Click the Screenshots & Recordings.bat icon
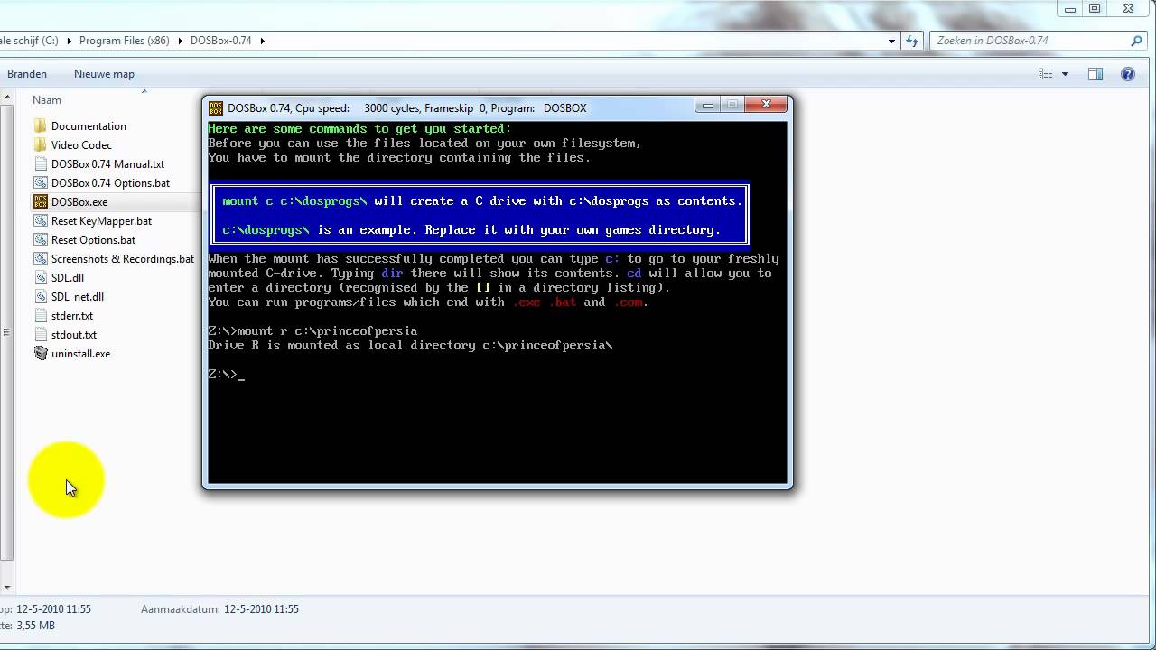1156x650 pixels. 40,259
